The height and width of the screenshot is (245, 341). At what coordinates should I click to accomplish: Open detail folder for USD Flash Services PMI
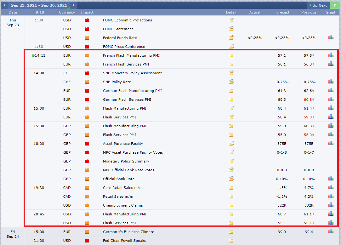tap(231, 223)
